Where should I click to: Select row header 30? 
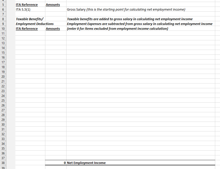click(x=3, y=124)
